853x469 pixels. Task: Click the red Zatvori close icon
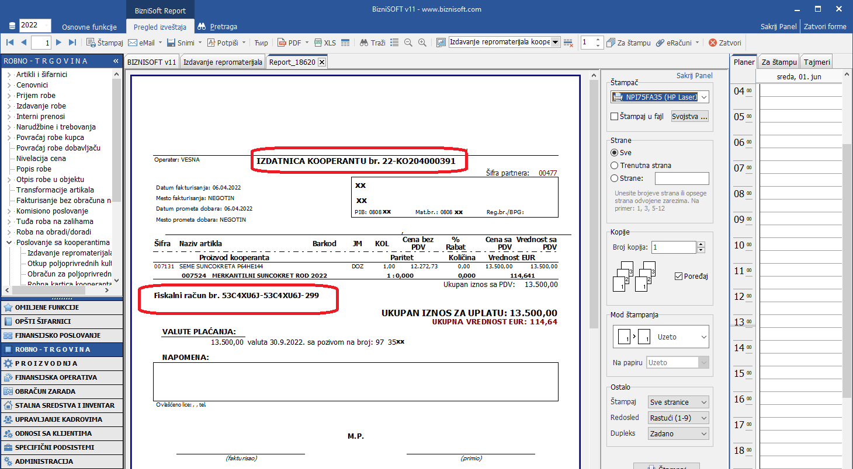tap(712, 43)
